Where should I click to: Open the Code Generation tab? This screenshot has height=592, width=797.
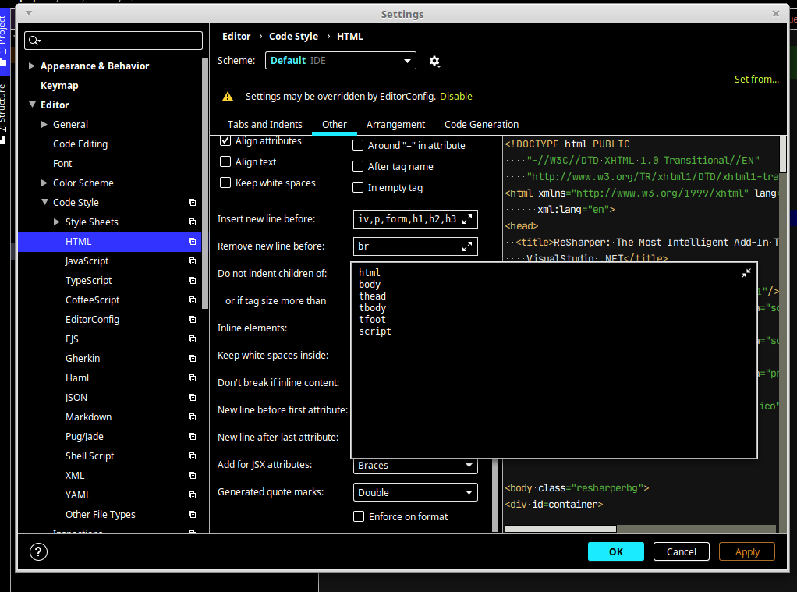481,125
